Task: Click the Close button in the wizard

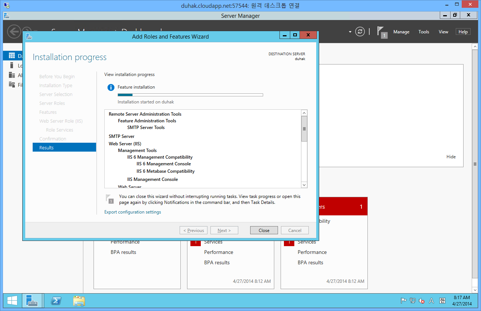Action: pyautogui.click(x=264, y=230)
